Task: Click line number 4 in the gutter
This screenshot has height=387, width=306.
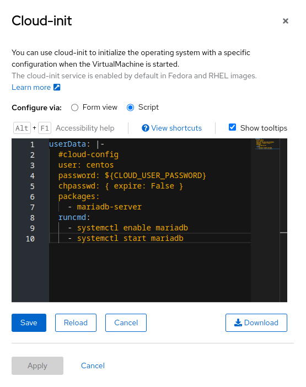Action: [33, 176]
